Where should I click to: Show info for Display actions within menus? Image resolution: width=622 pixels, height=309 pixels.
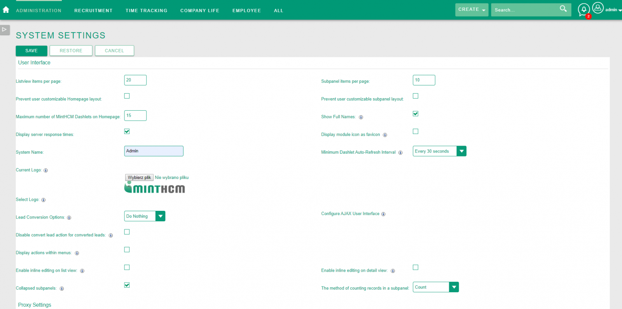[77, 253]
